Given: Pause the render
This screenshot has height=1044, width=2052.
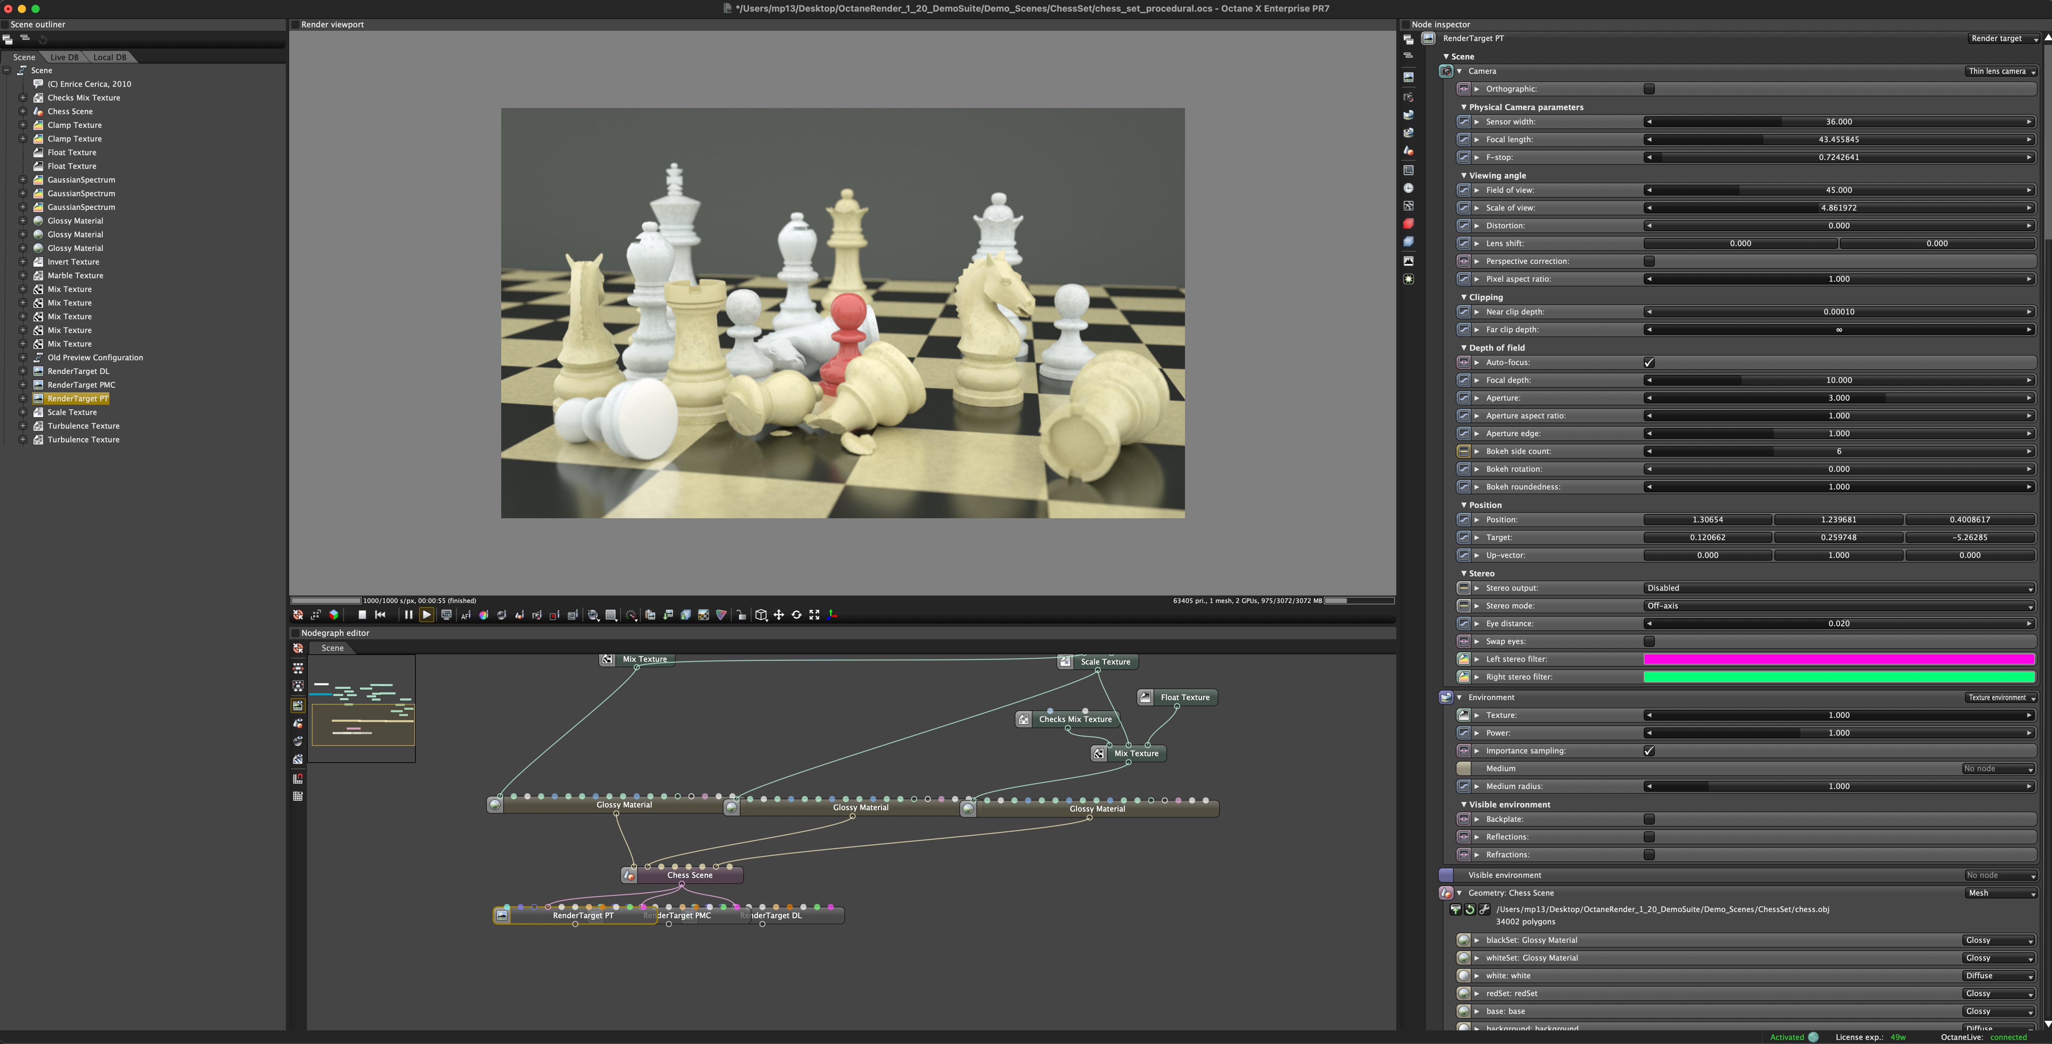Looking at the screenshot, I should point(409,615).
